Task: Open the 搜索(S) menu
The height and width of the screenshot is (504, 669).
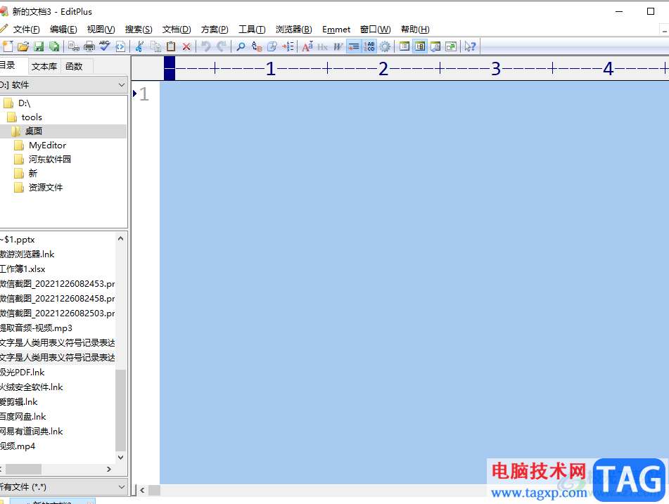Action: point(139,30)
